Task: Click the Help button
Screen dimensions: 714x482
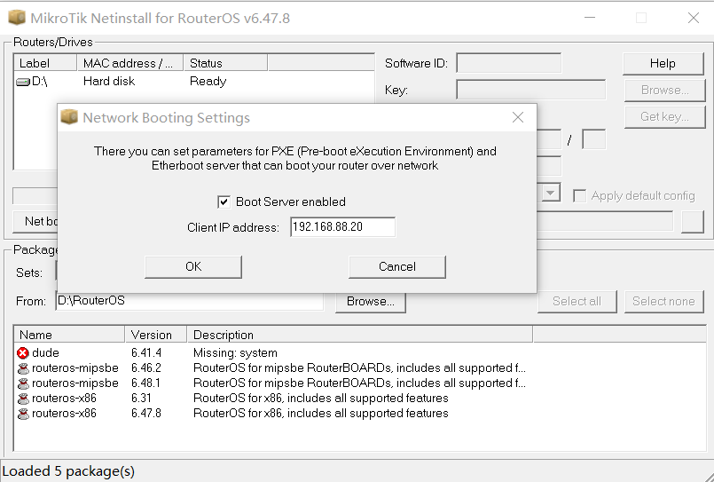Action: [663, 64]
